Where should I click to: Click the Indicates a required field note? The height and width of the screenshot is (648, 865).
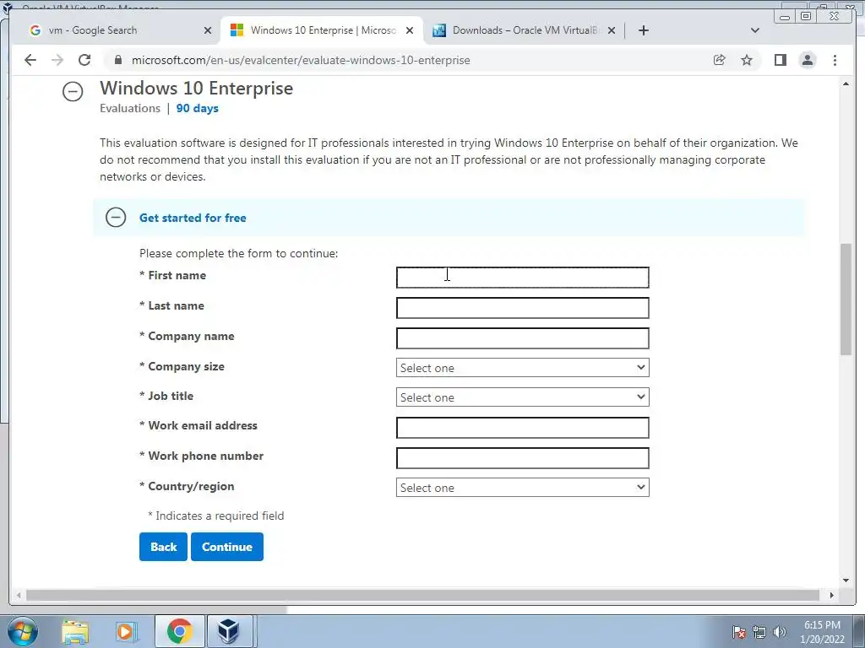tap(216, 516)
